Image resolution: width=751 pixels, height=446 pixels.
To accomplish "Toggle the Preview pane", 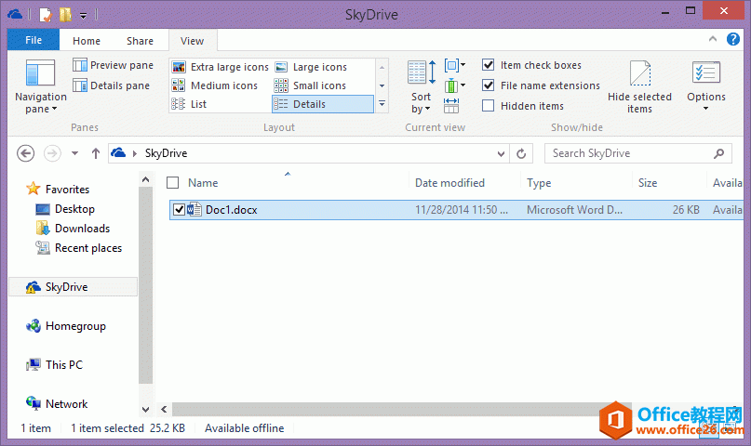I will [113, 65].
